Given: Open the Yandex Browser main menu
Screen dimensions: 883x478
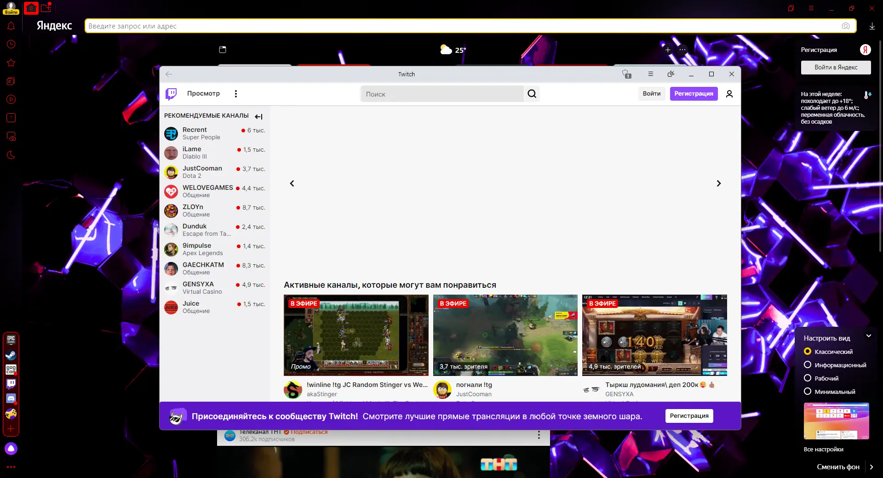Looking at the screenshot, I should point(811,8).
